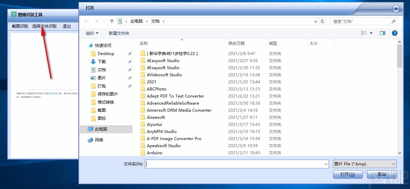The height and width of the screenshot is (189, 410).
Task: Click the Arduino folder icon
Action: click(x=143, y=153)
